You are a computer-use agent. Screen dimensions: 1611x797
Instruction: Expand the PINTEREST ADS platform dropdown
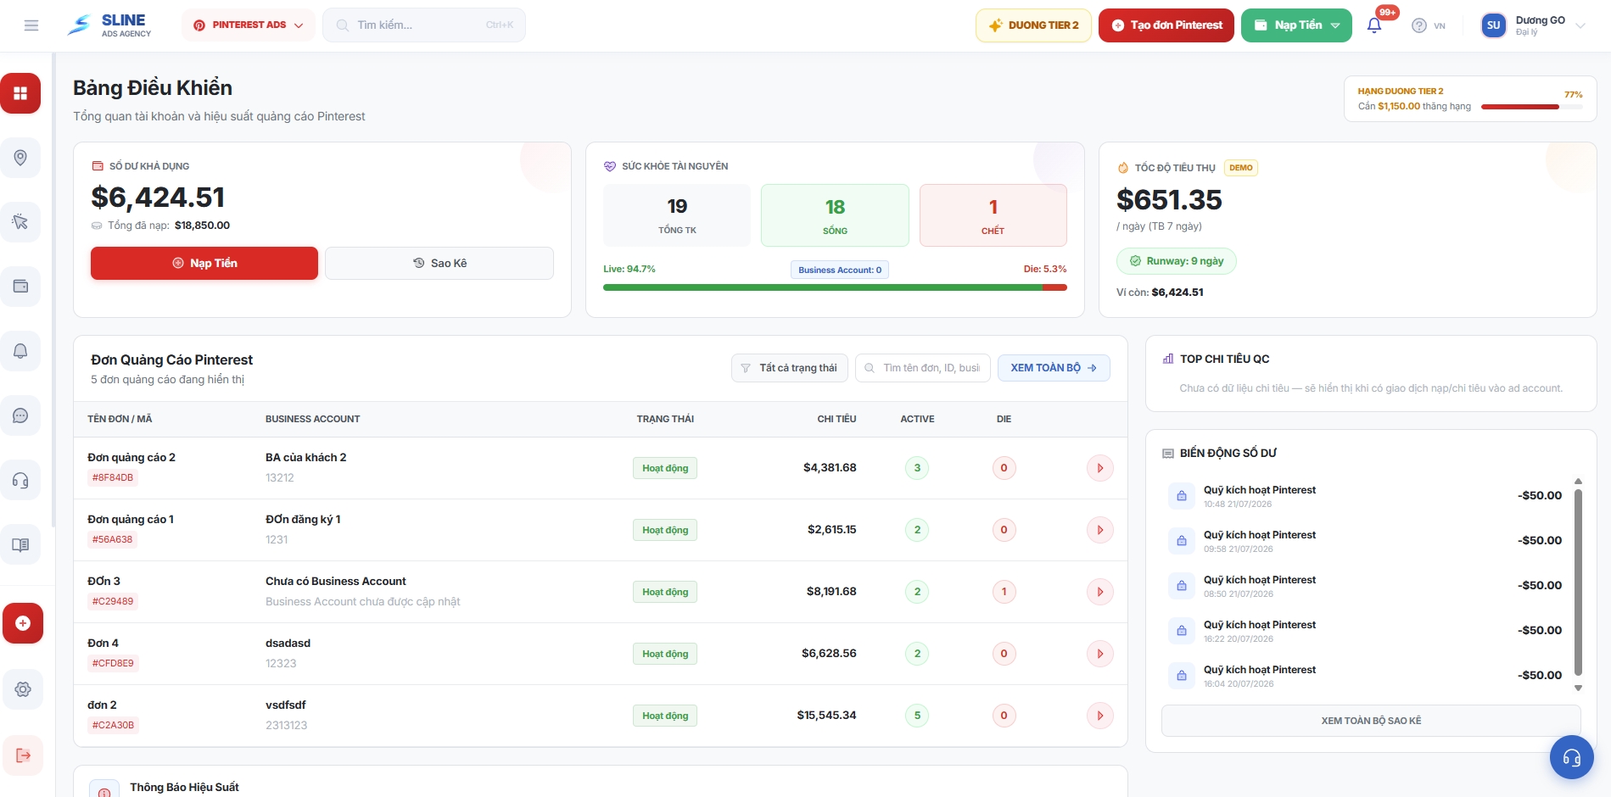(248, 25)
